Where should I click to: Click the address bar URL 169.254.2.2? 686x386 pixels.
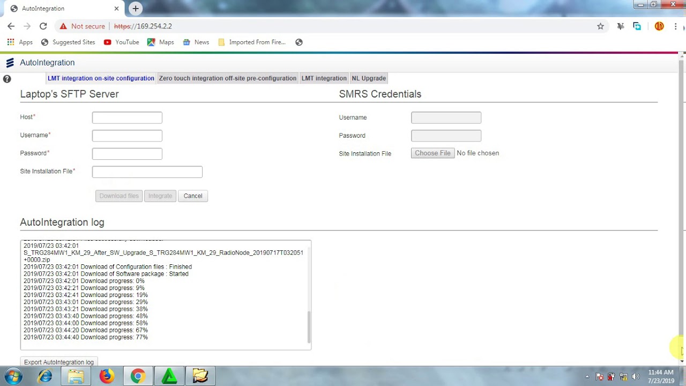pyautogui.click(x=143, y=26)
